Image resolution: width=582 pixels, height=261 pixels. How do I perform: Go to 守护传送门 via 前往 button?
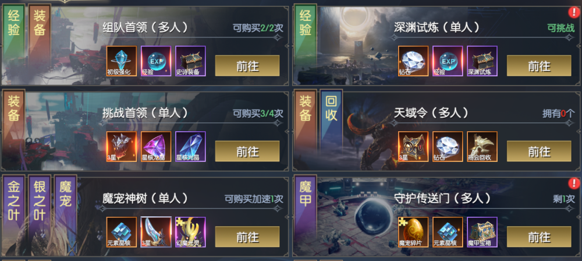click(x=539, y=237)
